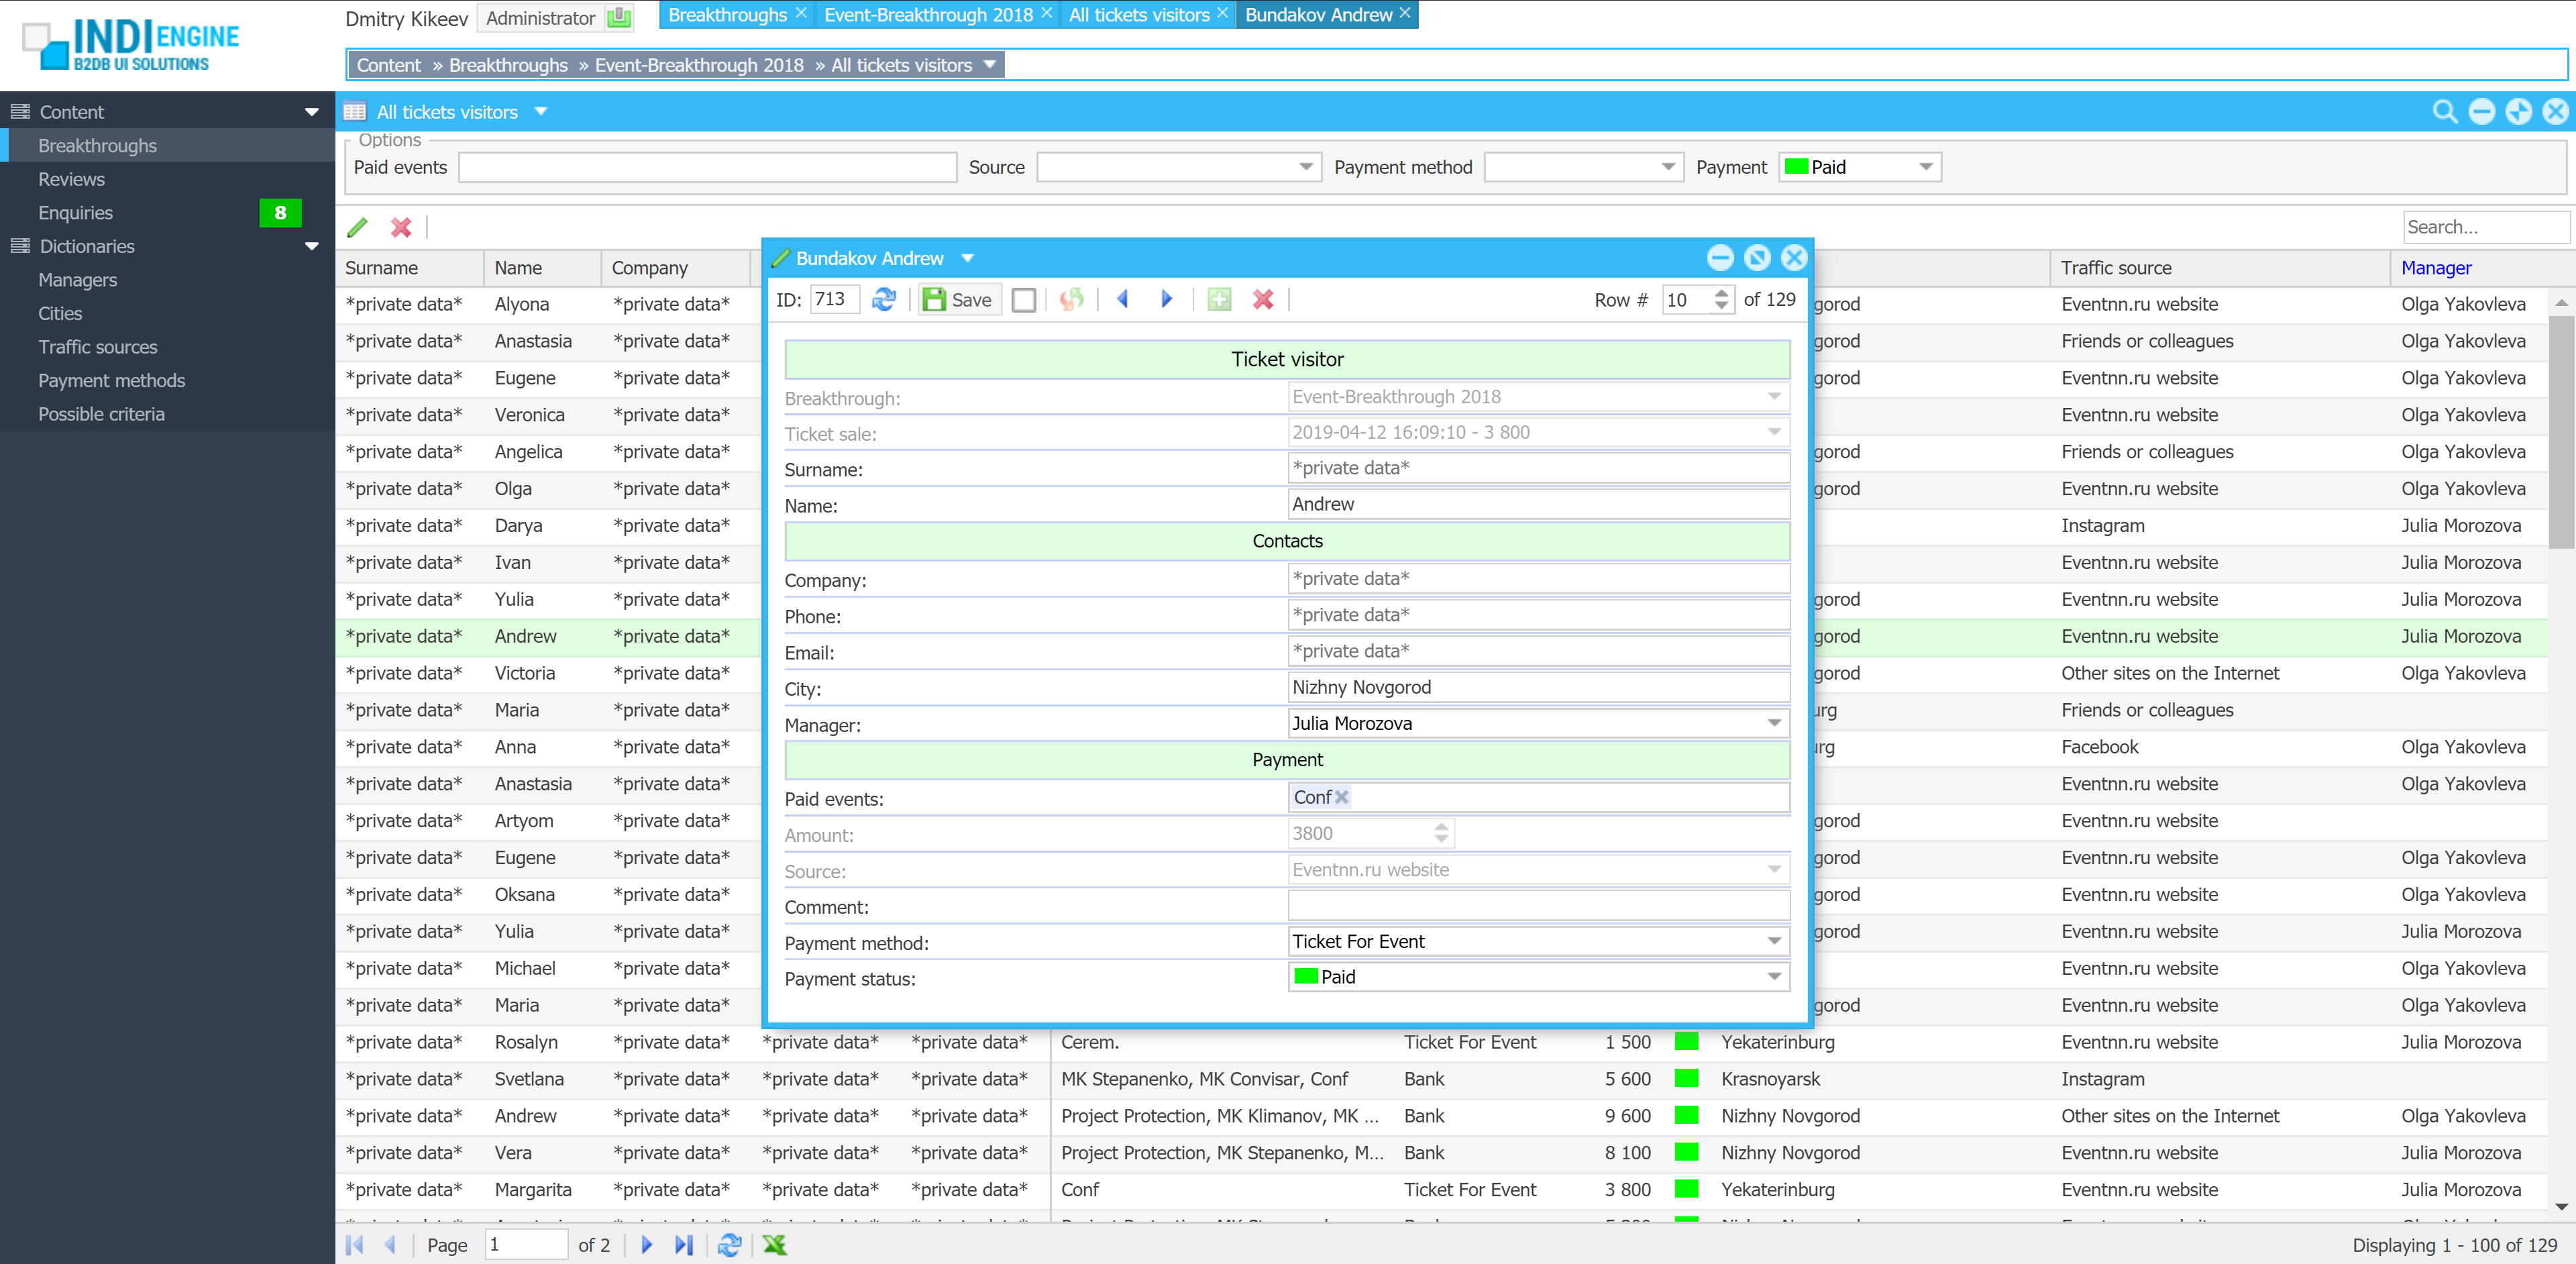
Task: Go to last page in grid pager
Action: (x=684, y=1244)
